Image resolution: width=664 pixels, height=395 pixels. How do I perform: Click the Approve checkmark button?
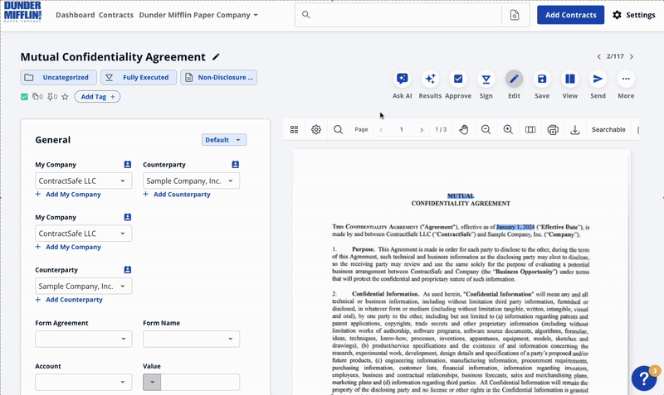pos(458,79)
